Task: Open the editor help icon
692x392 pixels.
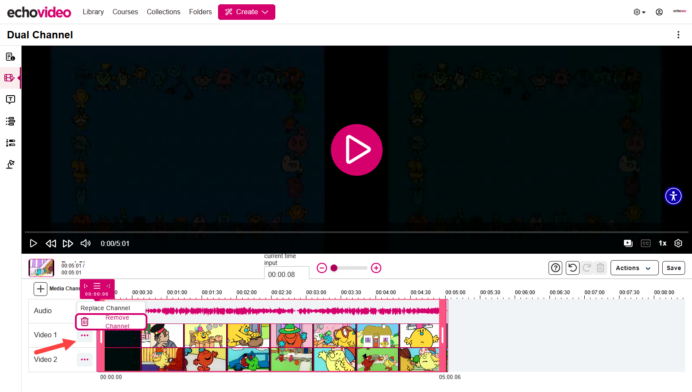Action: tap(555, 268)
